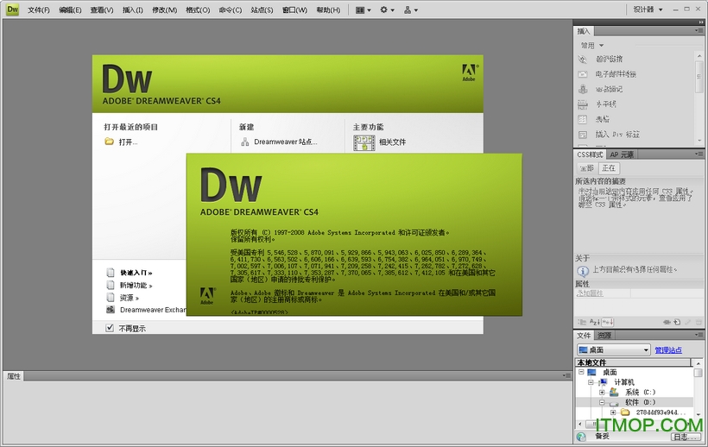The height and width of the screenshot is (447, 708).
Task: Open the Site dropdown in the top bar
Action: tap(411, 9)
